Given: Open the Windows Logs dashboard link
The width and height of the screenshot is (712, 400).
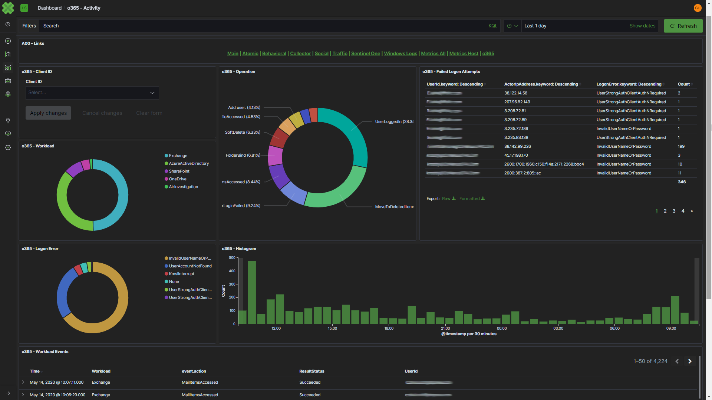Looking at the screenshot, I should click(400, 54).
